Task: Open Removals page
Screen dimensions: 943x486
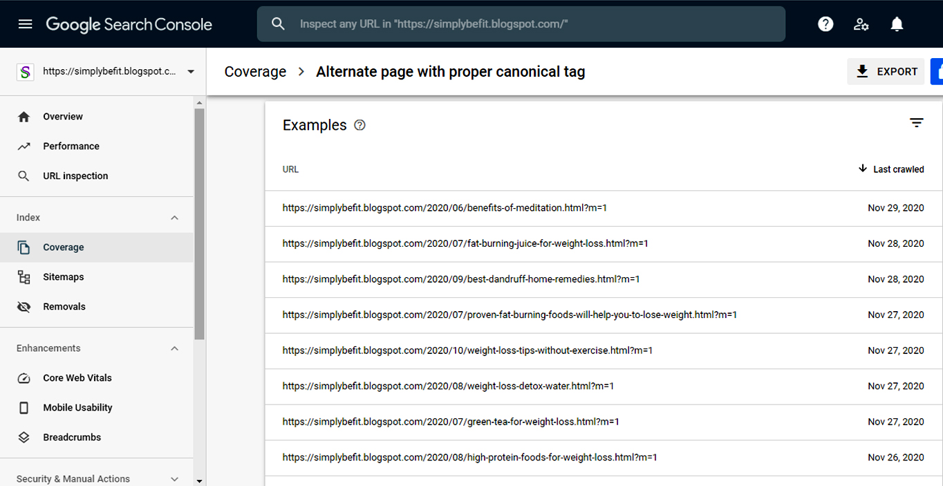Action: pos(97,307)
